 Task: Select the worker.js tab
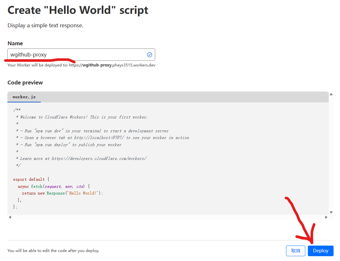coord(24,97)
